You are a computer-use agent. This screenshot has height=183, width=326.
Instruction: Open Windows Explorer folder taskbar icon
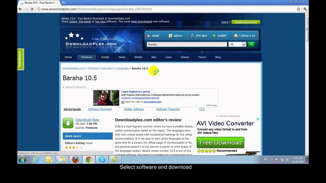(x=62, y=160)
